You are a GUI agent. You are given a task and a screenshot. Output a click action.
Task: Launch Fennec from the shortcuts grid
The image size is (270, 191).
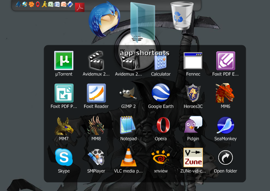click(193, 61)
